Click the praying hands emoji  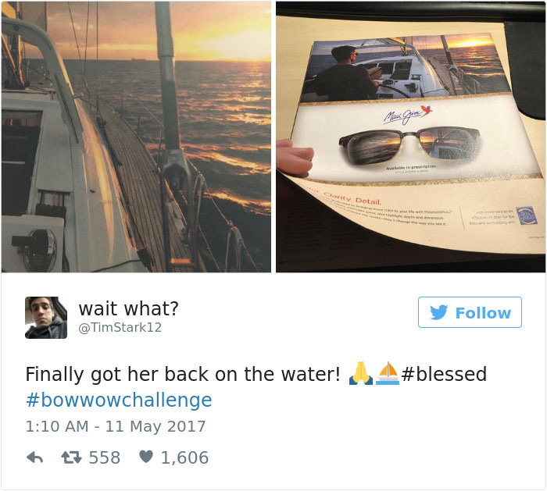[361, 373]
